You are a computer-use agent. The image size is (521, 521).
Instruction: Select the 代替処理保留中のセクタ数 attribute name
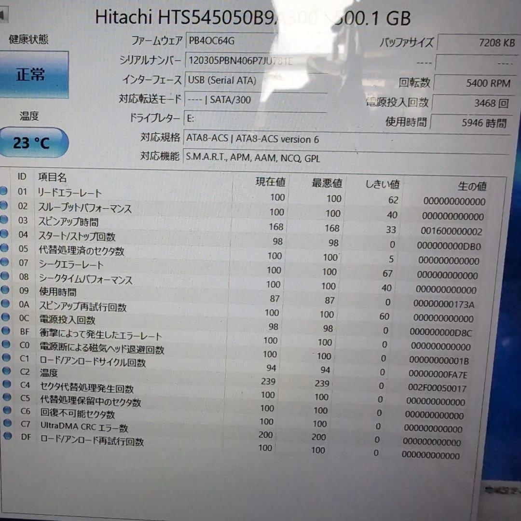[91, 400]
